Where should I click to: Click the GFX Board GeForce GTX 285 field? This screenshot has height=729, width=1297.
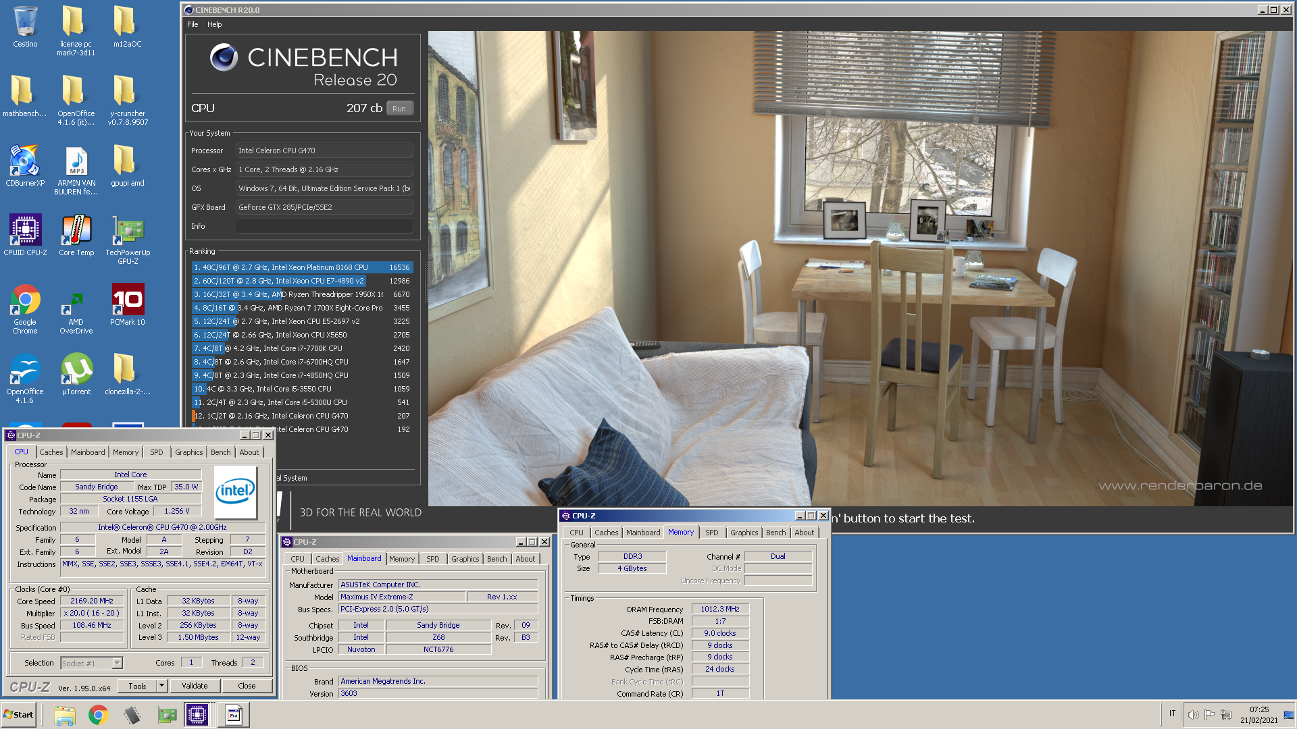(x=324, y=207)
